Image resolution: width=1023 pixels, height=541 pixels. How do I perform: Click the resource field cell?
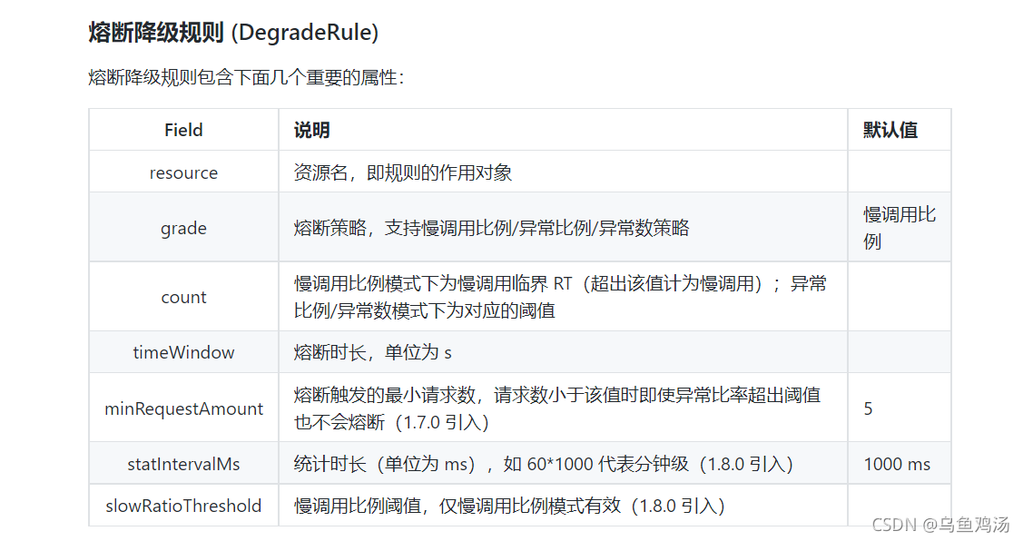183,172
